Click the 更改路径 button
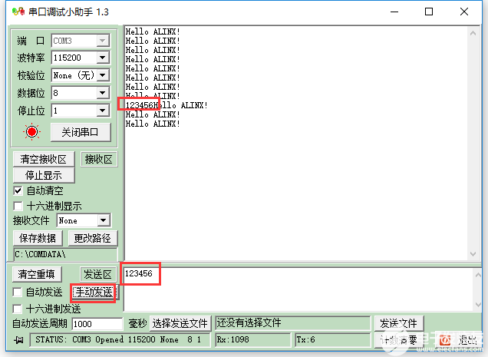The width and height of the screenshot is (488, 357). (x=92, y=238)
